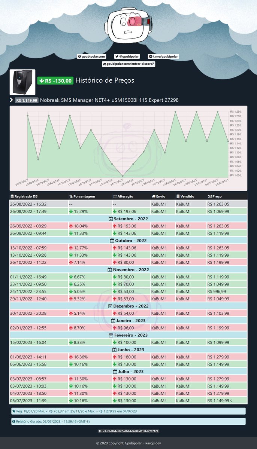This screenshot has width=257, height=449.
Task: Click the calendar icon beside Janeiro - 2023
Action: pyautogui.click(x=113, y=321)
